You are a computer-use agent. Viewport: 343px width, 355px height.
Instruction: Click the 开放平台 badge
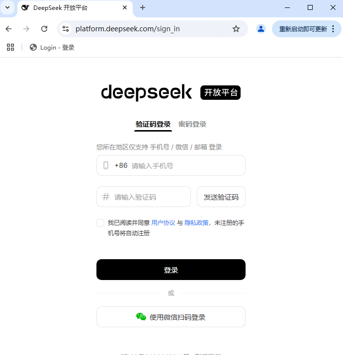point(220,92)
